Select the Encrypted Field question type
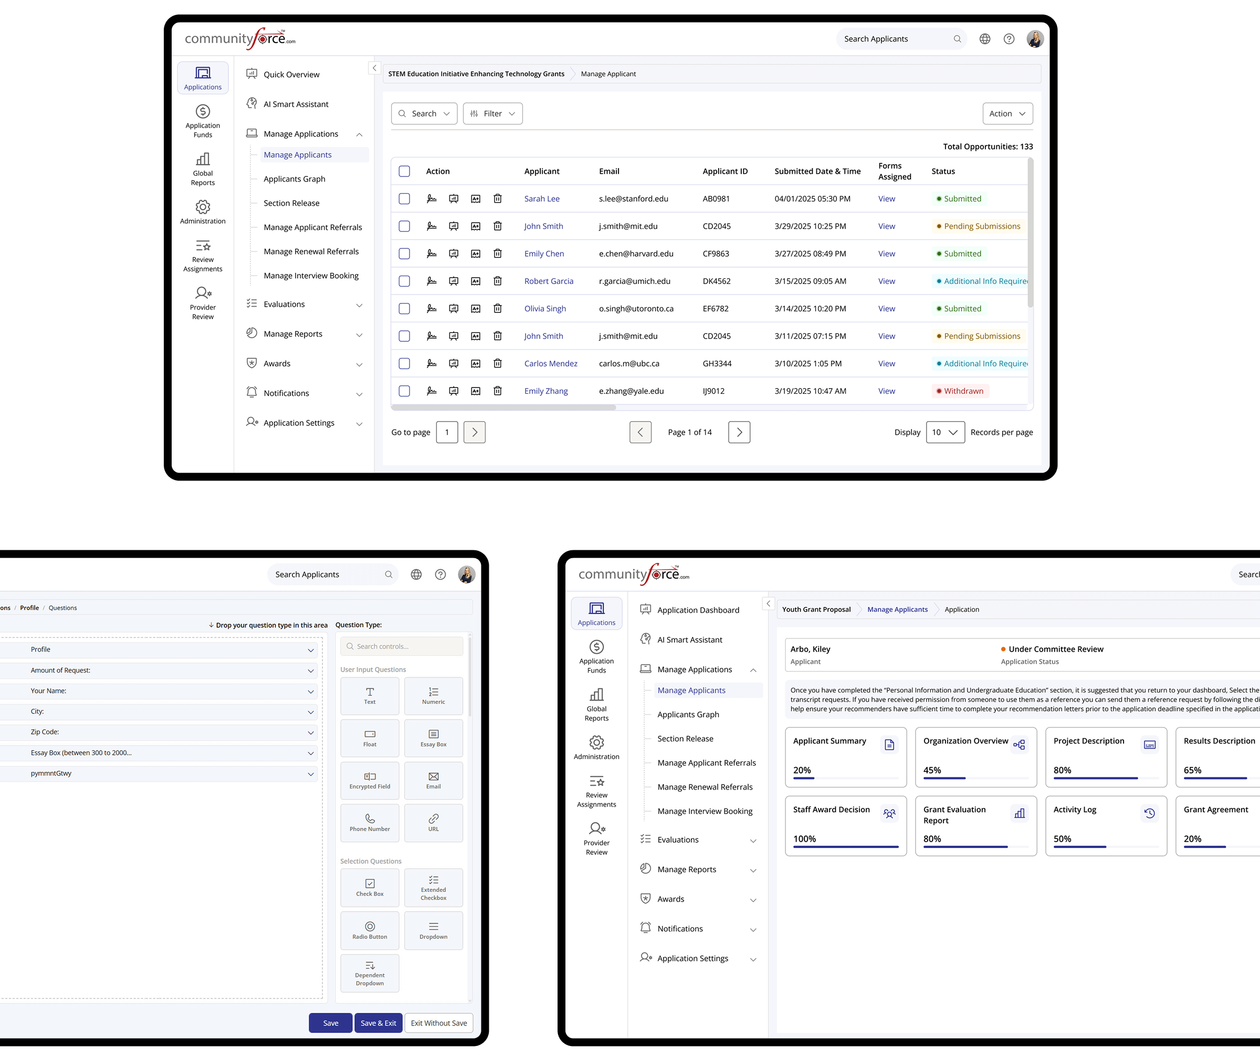This screenshot has width=1260, height=1057. tap(370, 780)
